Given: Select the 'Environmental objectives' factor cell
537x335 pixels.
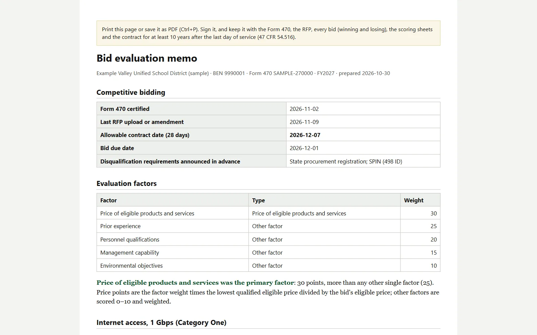Looking at the screenshot, I should (x=173, y=265).
